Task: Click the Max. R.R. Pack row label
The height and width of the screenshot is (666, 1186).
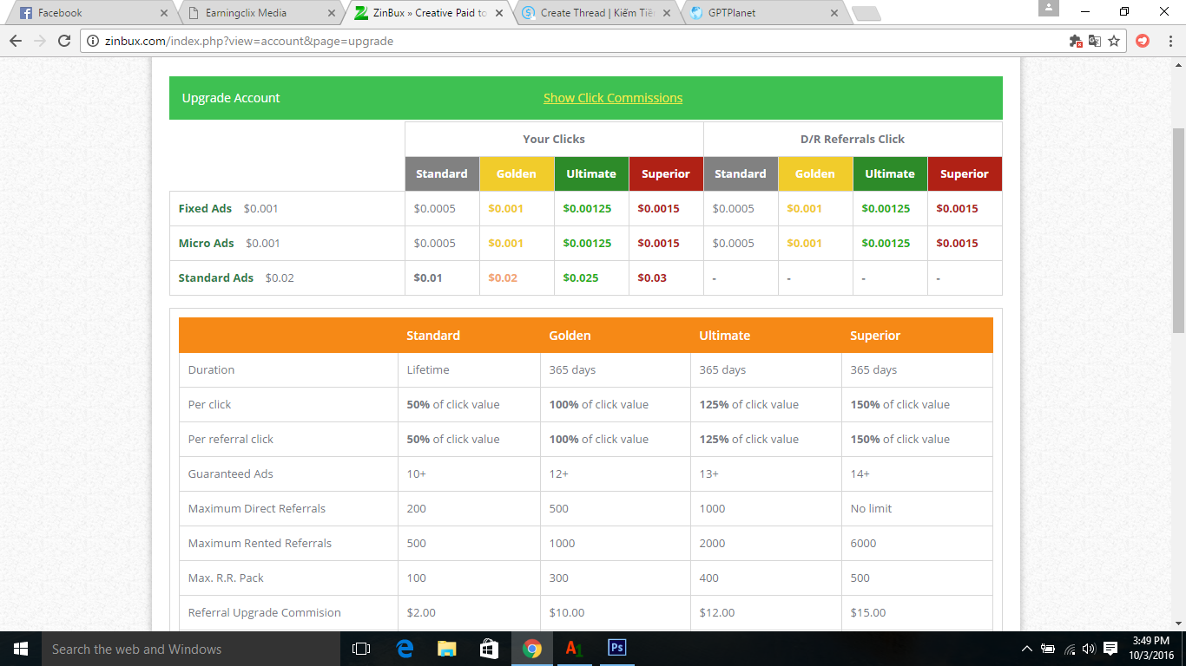Action: pos(226,578)
